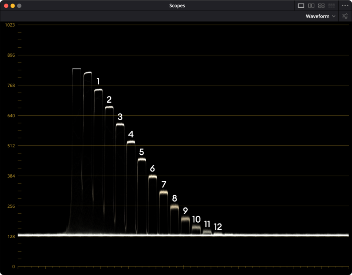This screenshot has width=352, height=275.
Task: Click the Scopes window title text
Action: point(177,5)
